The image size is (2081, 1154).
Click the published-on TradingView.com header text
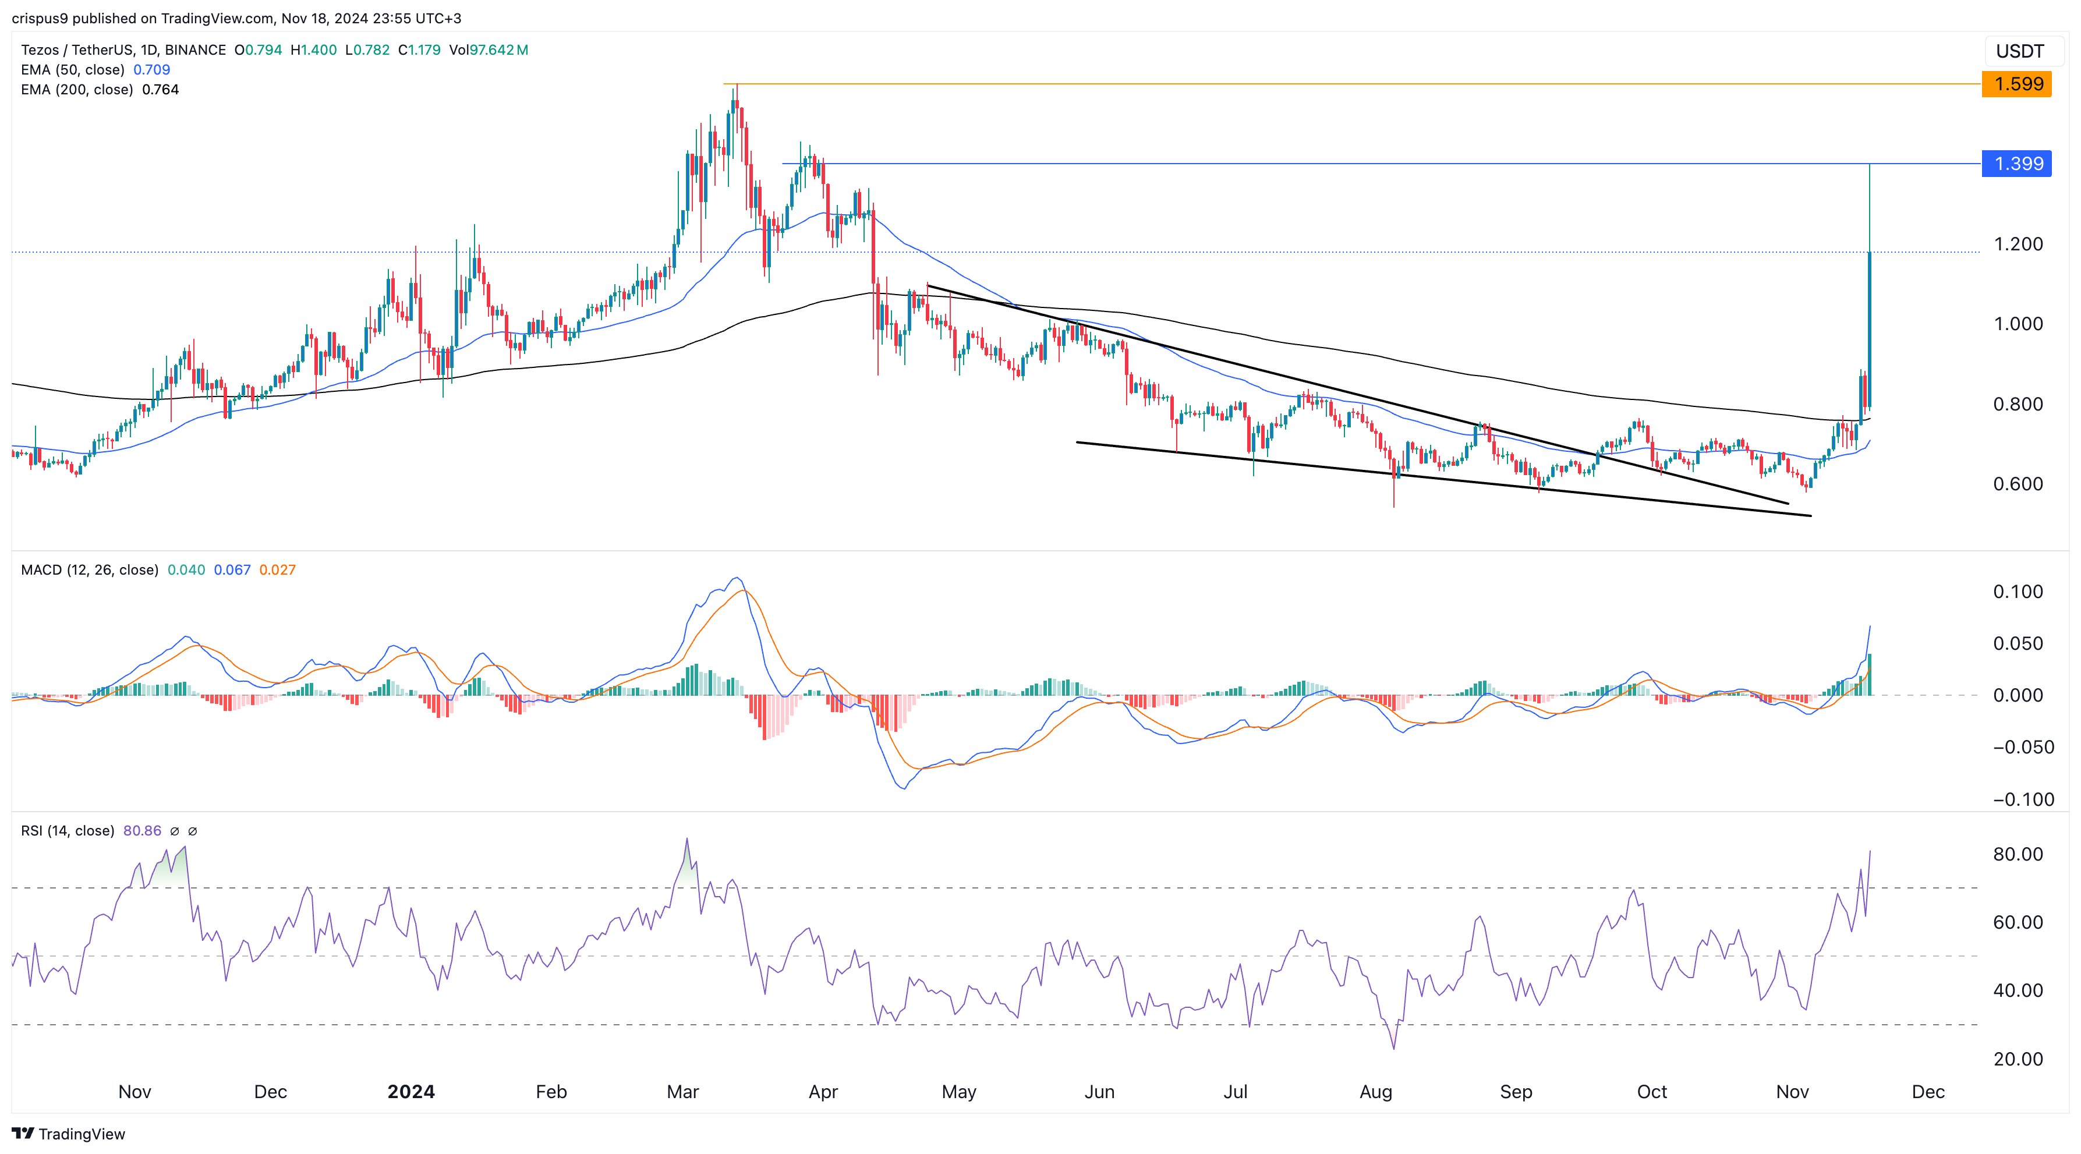pyautogui.click(x=237, y=18)
